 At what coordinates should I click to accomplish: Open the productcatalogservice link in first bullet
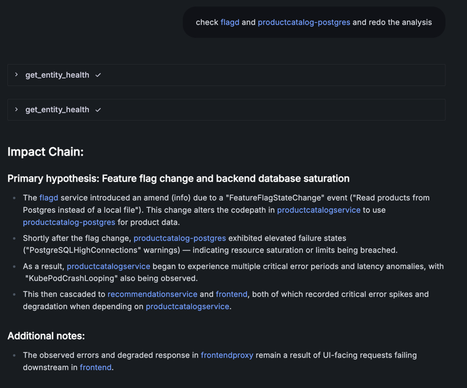pos(319,210)
